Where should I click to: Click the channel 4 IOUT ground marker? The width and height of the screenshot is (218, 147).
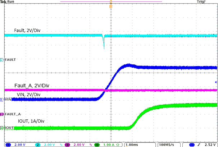tap(2, 128)
